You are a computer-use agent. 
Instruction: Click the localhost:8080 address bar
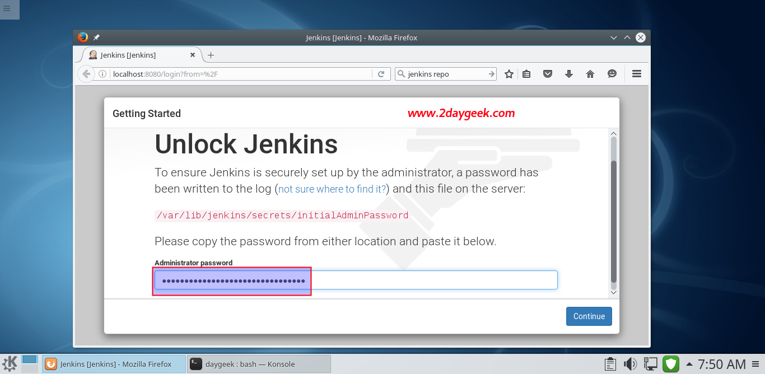click(241, 74)
